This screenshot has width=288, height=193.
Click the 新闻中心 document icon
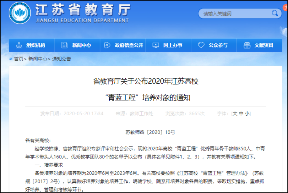tap(64, 45)
